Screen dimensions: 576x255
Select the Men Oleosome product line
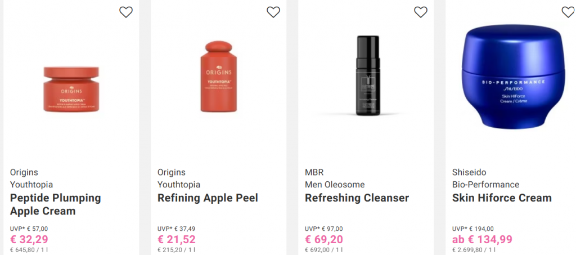(x=335, y=185)
